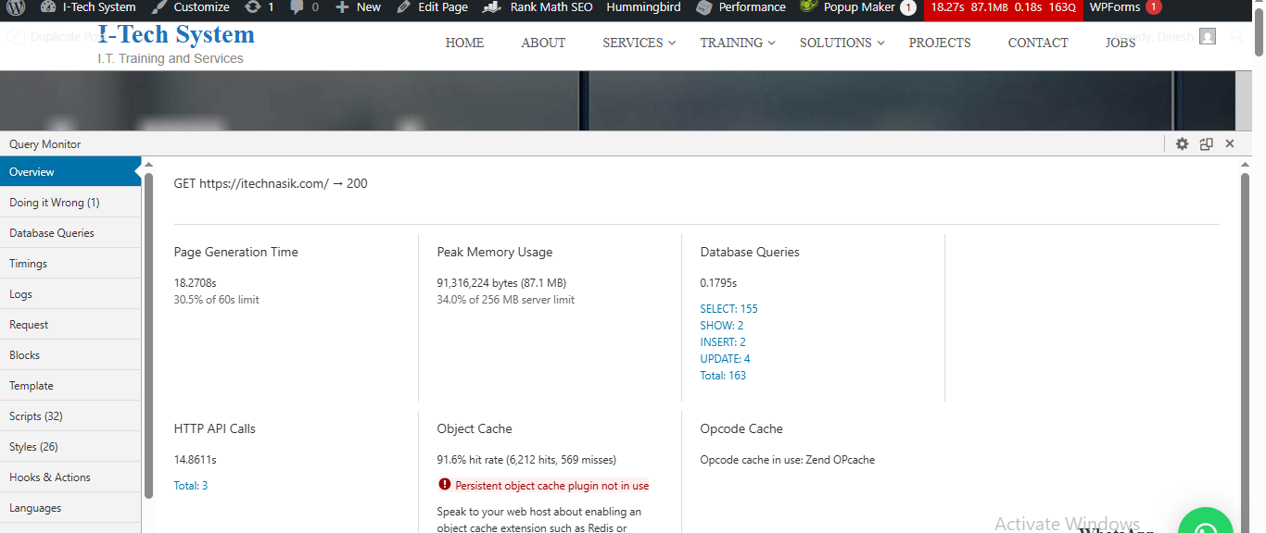Go to ABOUT nav link
The image size is (1266, 533).
(x=543, y=43)
